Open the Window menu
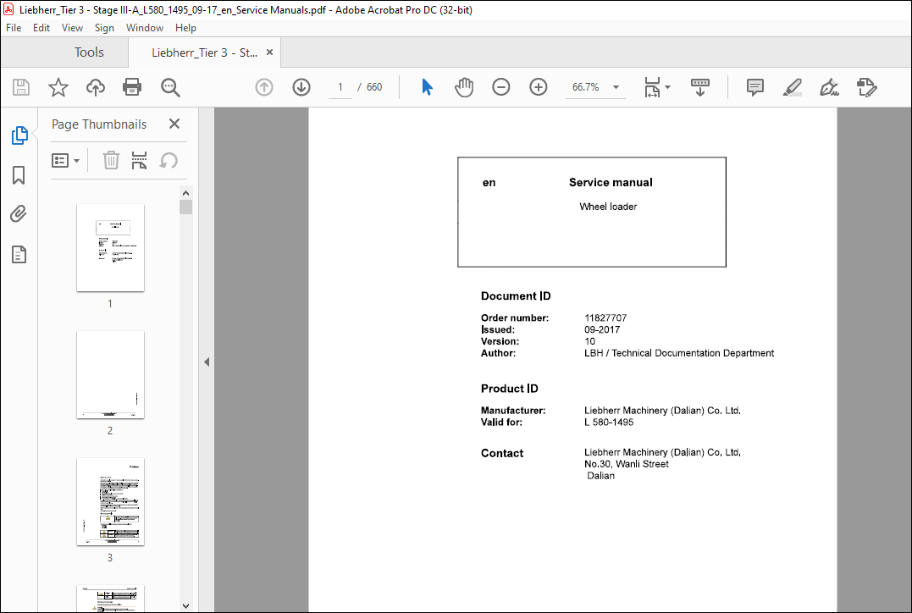 [x=144, y=28]
